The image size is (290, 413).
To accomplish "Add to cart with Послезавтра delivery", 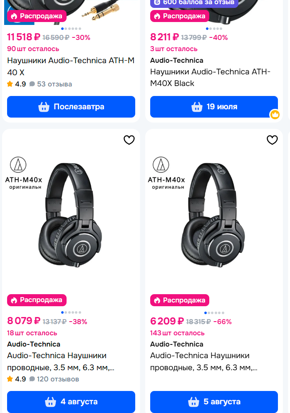I will (71, 107).
